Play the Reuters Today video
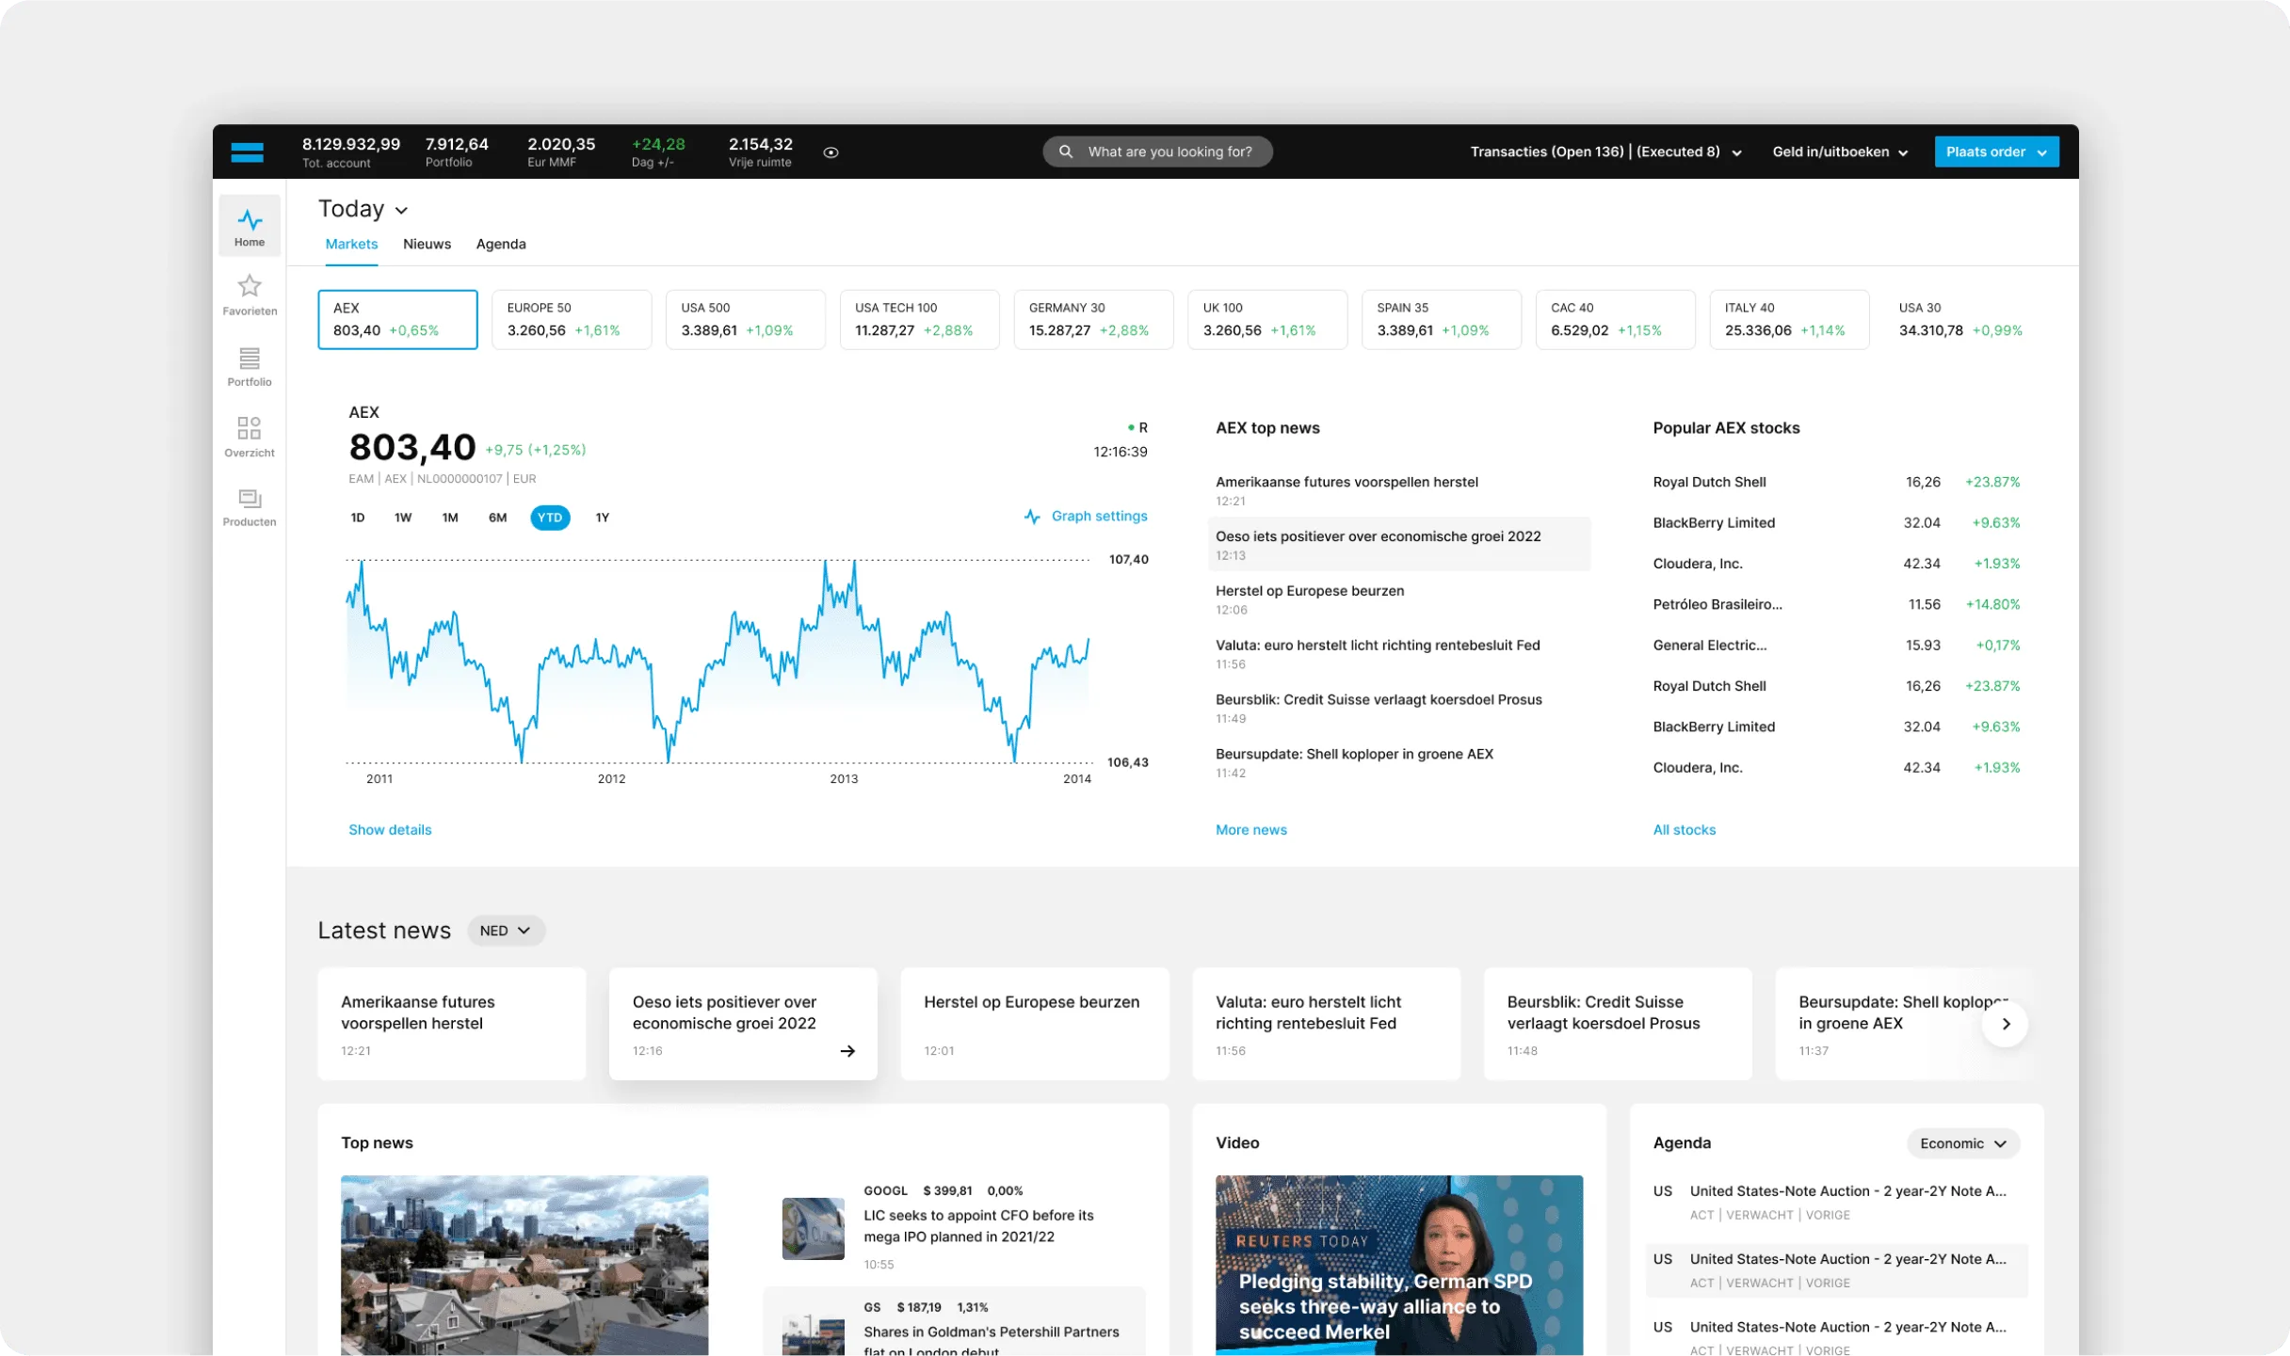This screenshot has width=2290, height=1356. (x=1398, y=1265)
